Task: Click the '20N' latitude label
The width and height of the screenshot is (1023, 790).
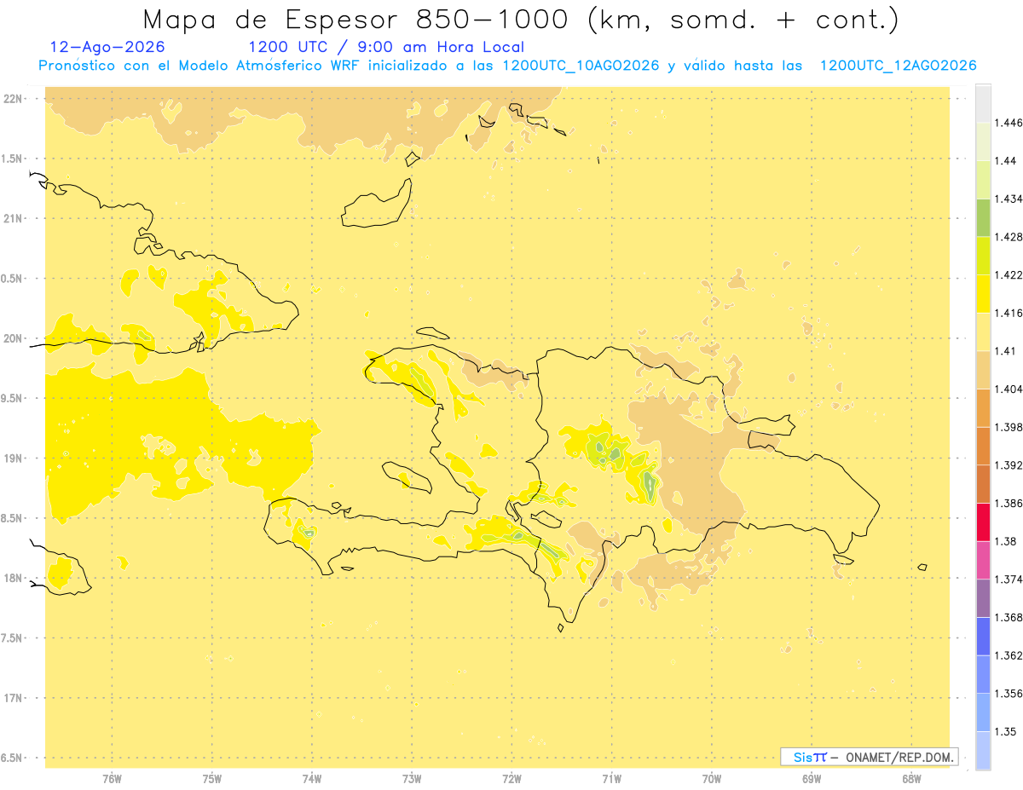Action: click(14, 338)
